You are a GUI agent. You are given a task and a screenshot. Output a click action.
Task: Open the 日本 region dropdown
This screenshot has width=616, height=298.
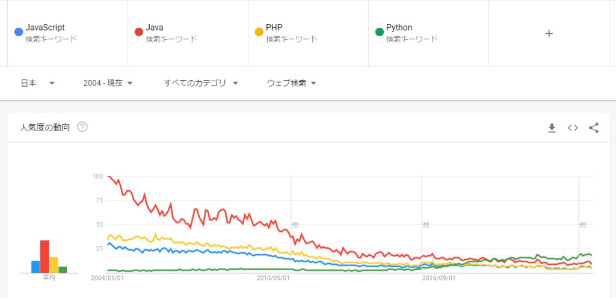(38, 83)
